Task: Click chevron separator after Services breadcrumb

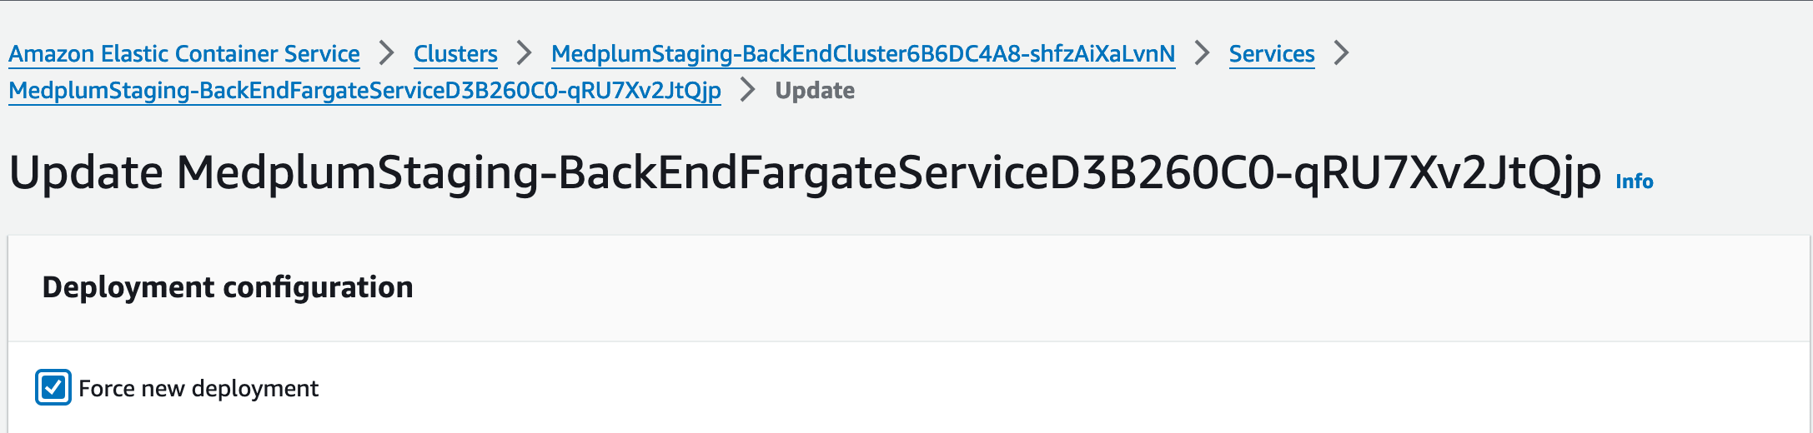Action: [1341, 53]
